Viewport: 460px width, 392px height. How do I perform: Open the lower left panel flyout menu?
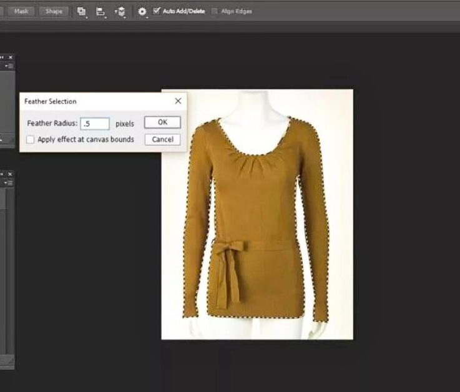(9, 183)
